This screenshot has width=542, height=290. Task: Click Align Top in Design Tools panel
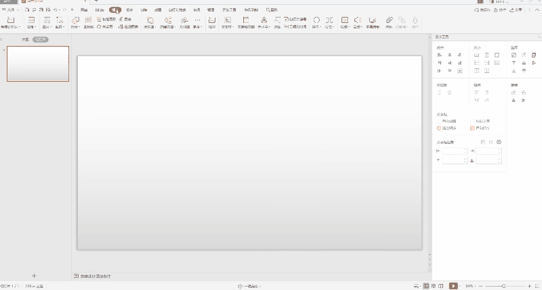pos(439,63)
